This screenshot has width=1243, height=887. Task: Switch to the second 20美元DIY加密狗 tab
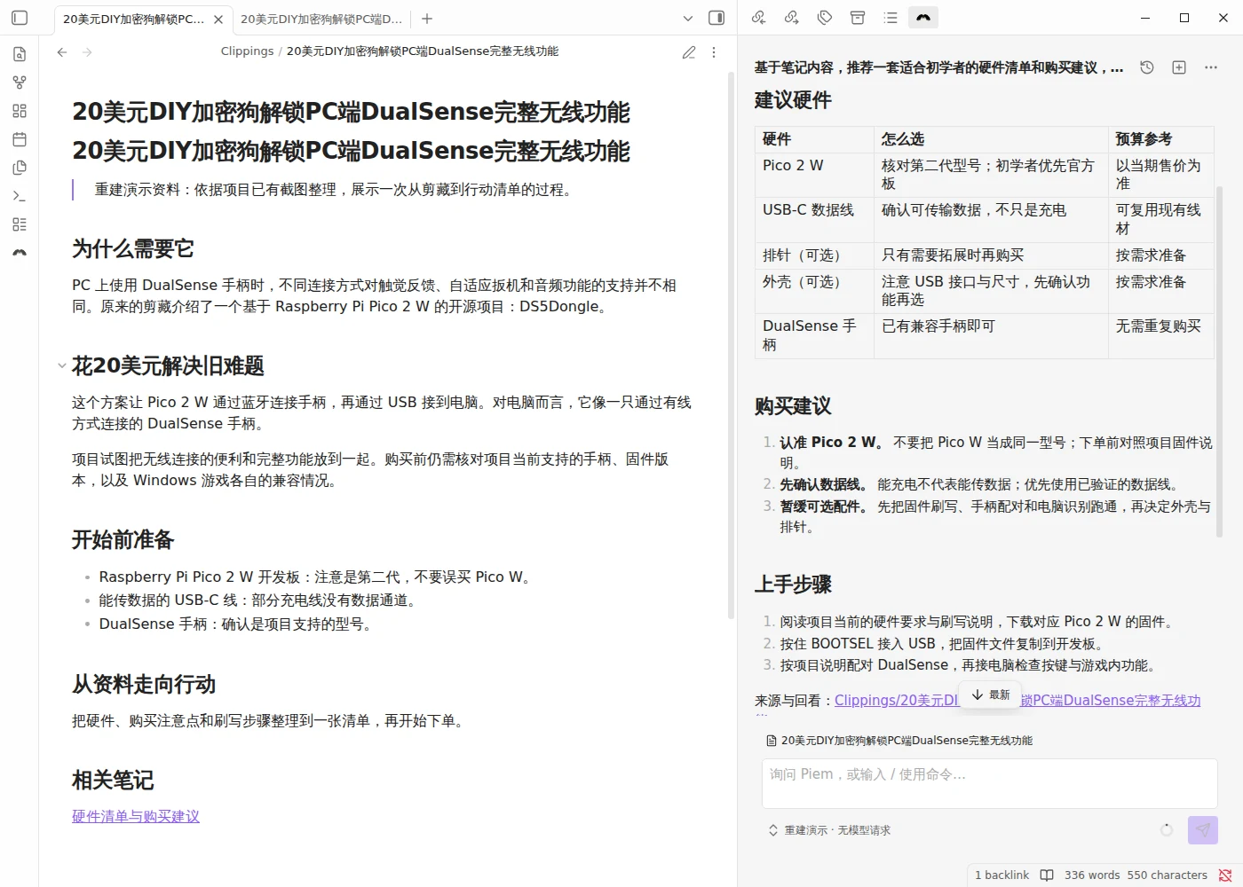[x=321, y=19]
